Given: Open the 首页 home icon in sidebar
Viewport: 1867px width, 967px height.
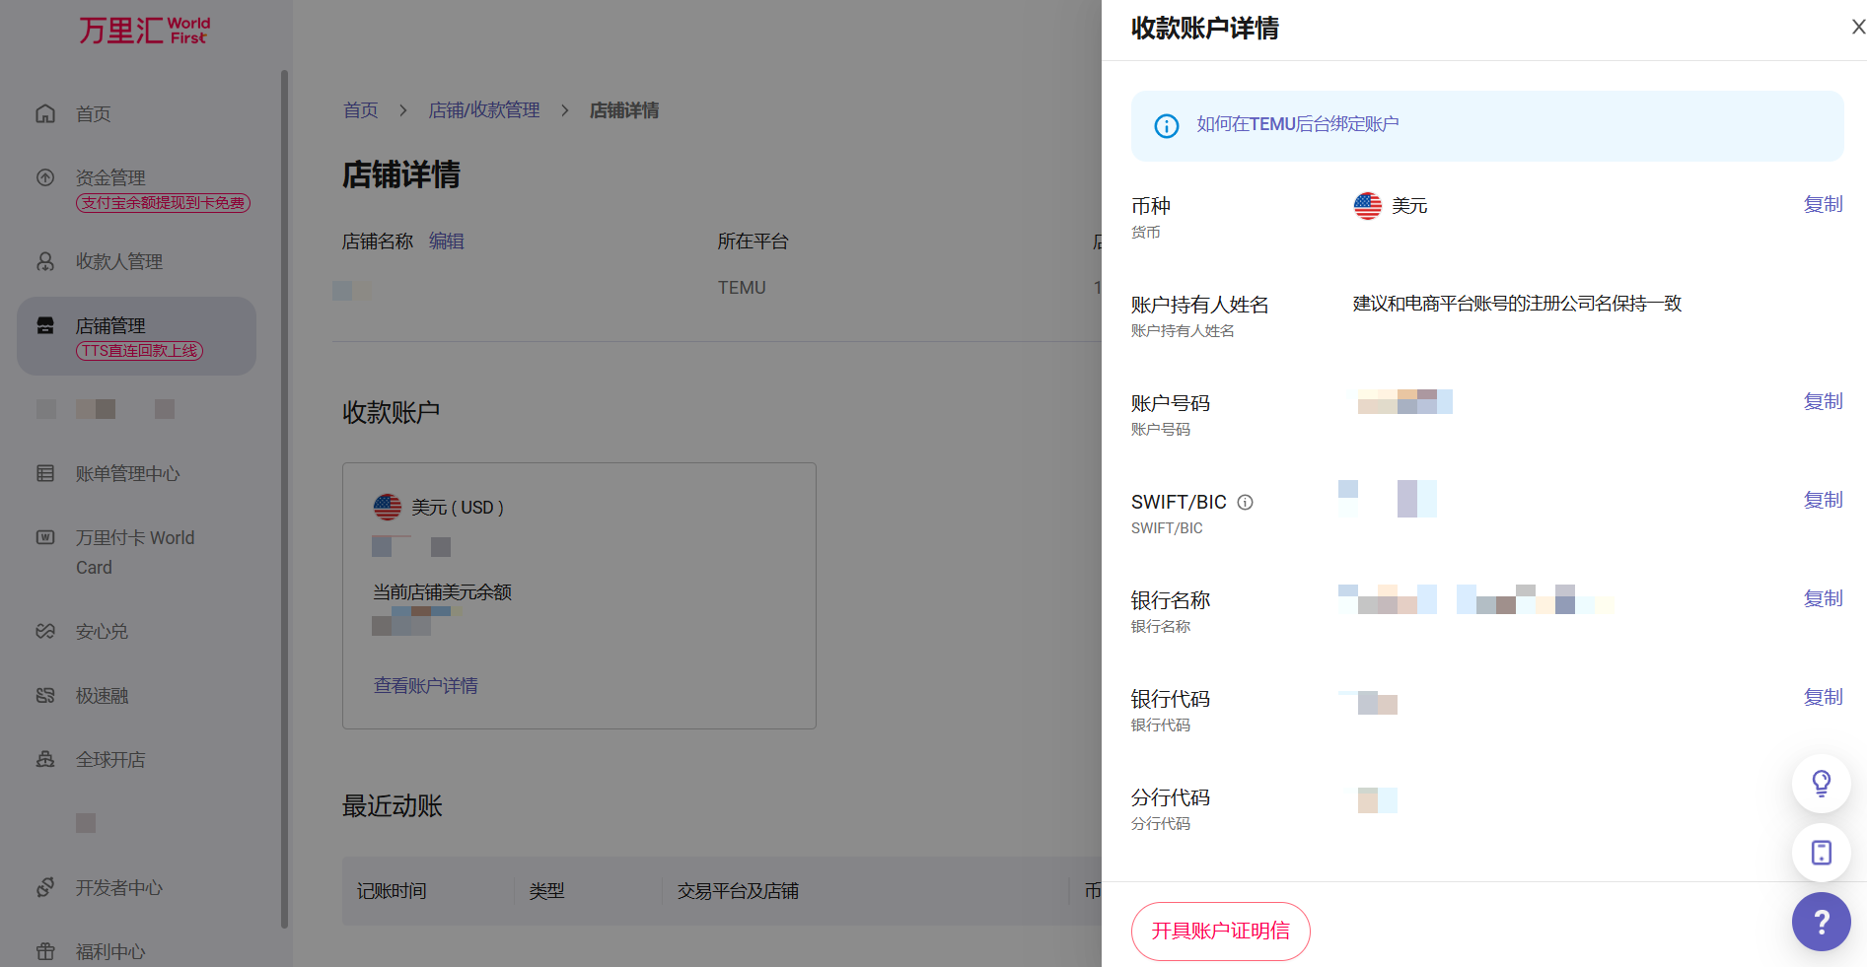Looking at the screenshot, I should point(45,113).
